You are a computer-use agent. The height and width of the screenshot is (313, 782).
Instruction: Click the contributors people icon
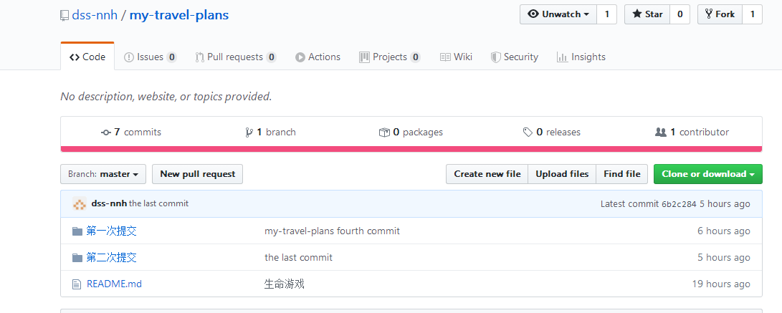coord(661,133)
